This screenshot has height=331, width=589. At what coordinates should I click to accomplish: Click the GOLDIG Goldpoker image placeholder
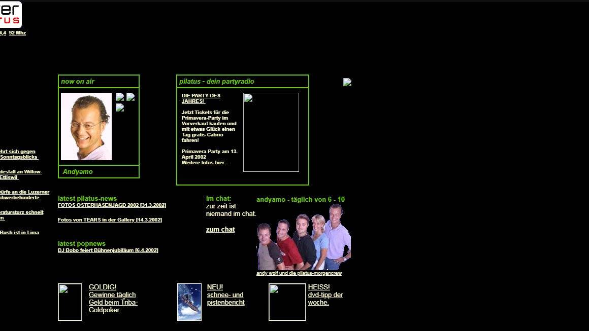(x=70, y=302)
